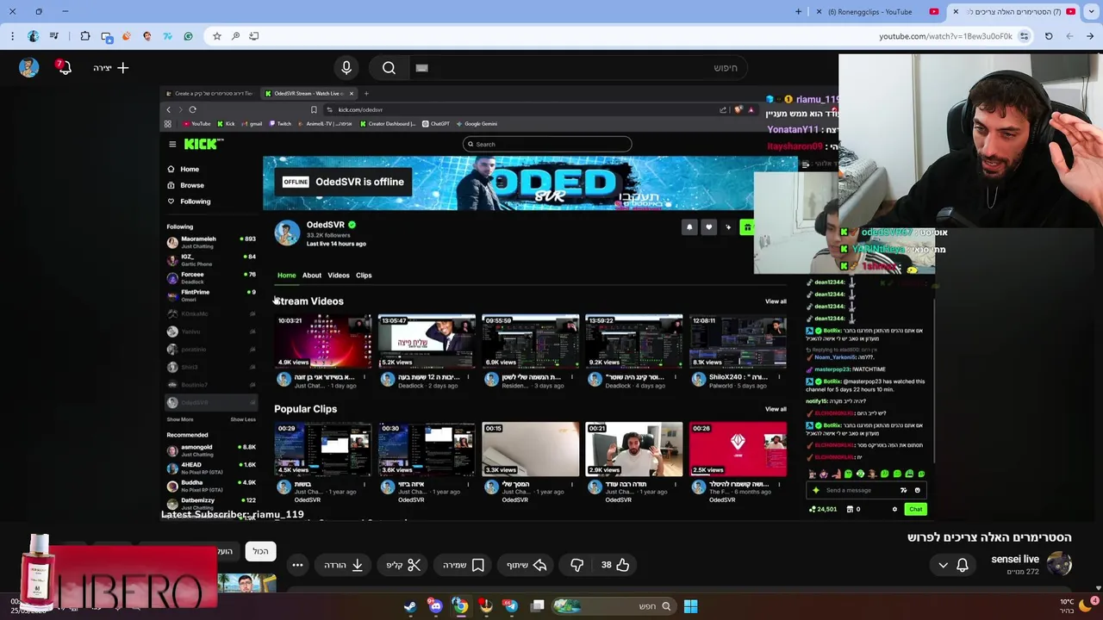Open YouTube account avatar menu
The height and width of the screenshot is (620, 1103).
[28, 68]
